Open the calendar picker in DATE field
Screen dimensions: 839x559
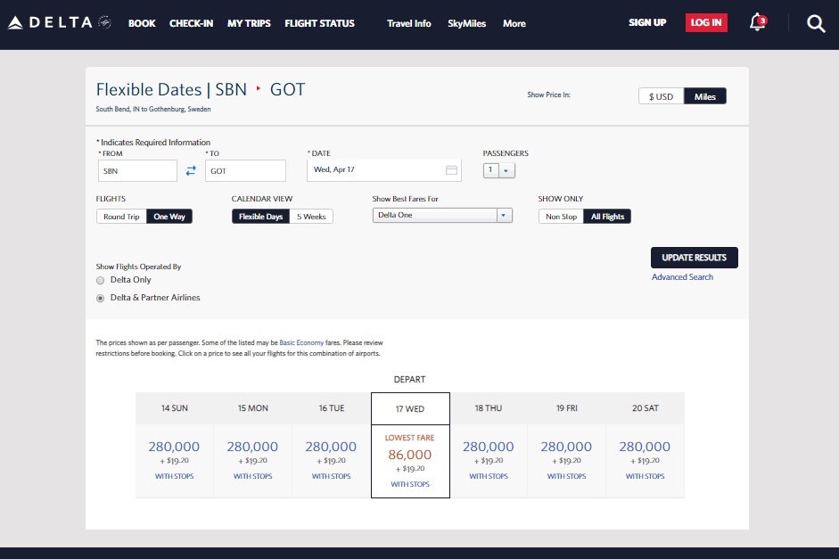(452, 169)
